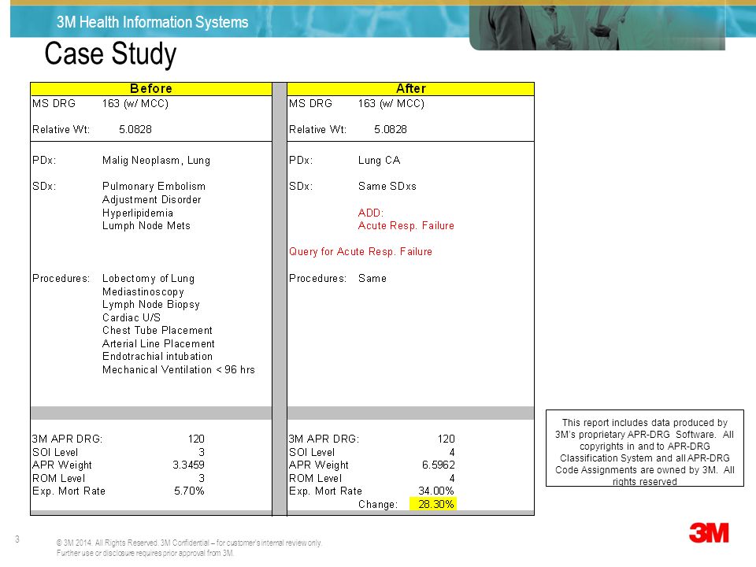Click the header photo of clinicians

[597, 25]
